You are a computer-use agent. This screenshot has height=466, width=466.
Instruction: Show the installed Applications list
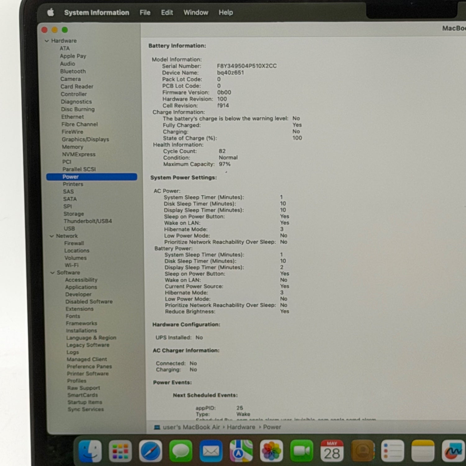tap(81, 287)
